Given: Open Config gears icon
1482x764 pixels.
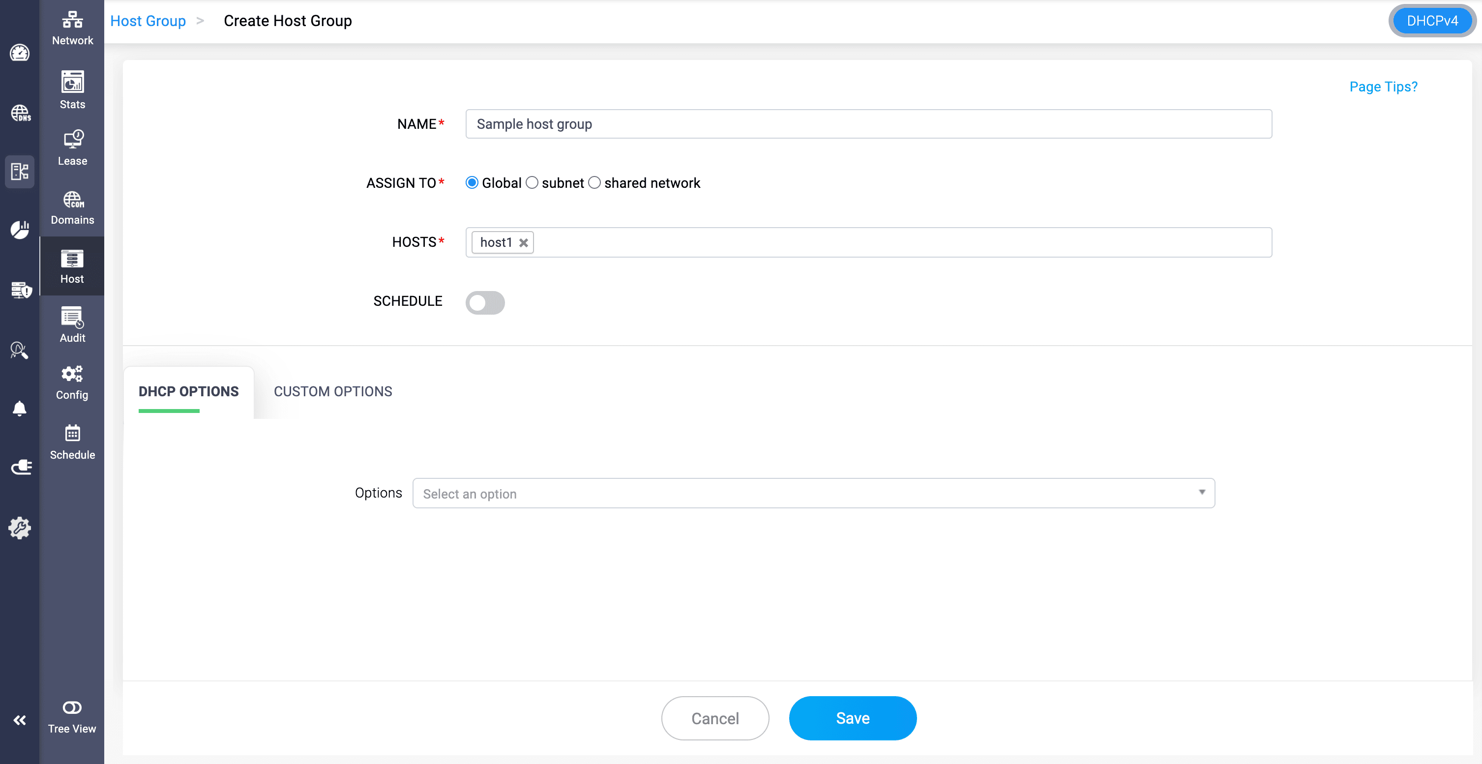Looking at the screenshot, I should 72,374.
